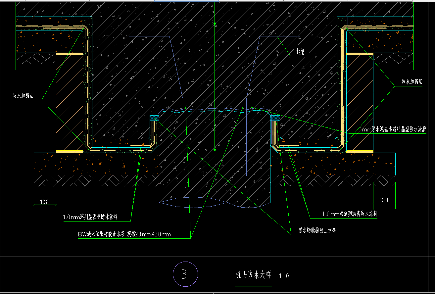The width and height of the screenshot is (435, 294).
Task: Select the left cyan cross-hatched water-stop block
Action: [155, 118]
